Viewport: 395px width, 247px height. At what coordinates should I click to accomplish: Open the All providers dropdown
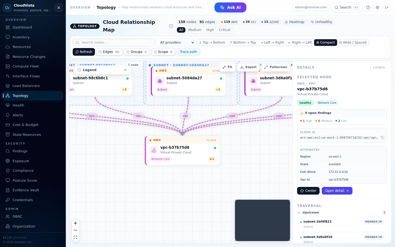pos(176,43)
